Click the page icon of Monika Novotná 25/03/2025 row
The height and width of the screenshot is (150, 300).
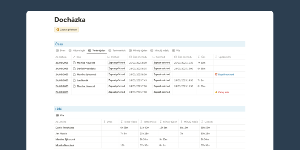(x=74, y=63)
